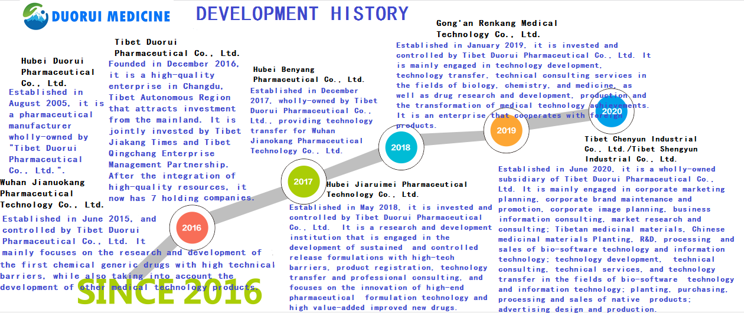
Task: Select the "Founded in December 2016" description
Action: (x=175, y=131)
